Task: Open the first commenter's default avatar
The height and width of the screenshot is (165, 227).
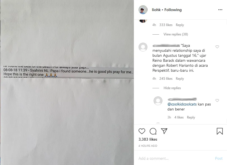Action: point(143,47)
